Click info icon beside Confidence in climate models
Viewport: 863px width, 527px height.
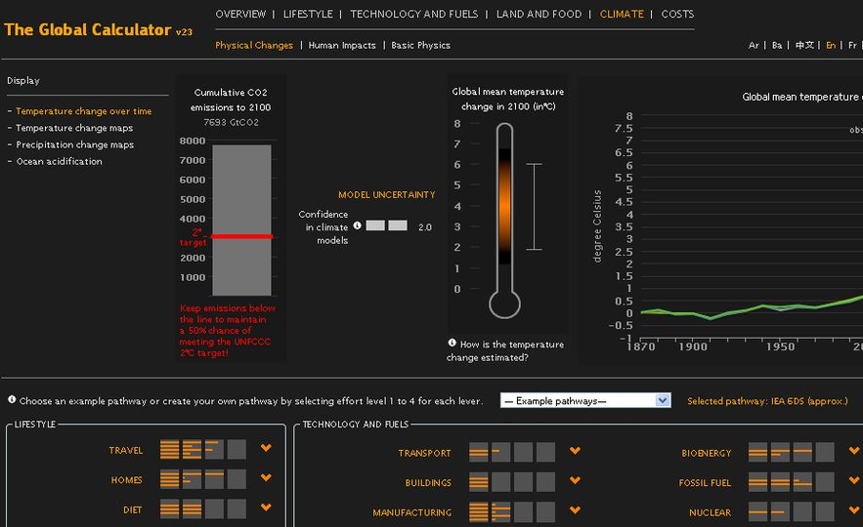[357, 225]
